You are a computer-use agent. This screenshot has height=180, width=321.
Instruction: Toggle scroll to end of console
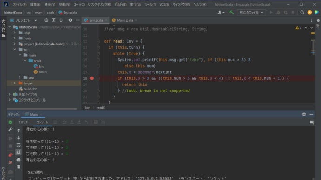(x=19, y=152)
